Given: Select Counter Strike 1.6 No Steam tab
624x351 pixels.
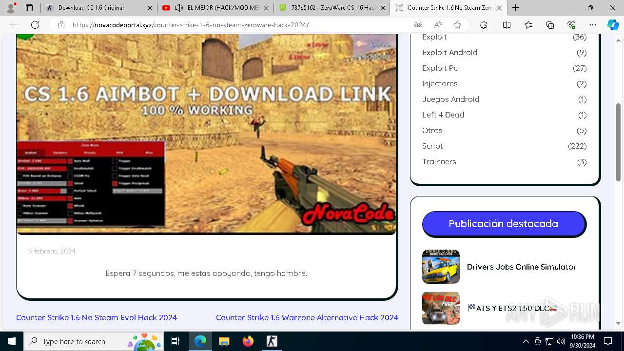Looking at the screenshot, I should [x=448, y=8].
